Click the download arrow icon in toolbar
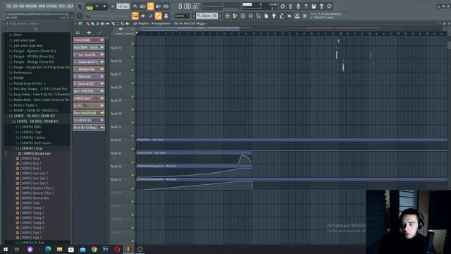The image size is (451, 254). (297, 16)
